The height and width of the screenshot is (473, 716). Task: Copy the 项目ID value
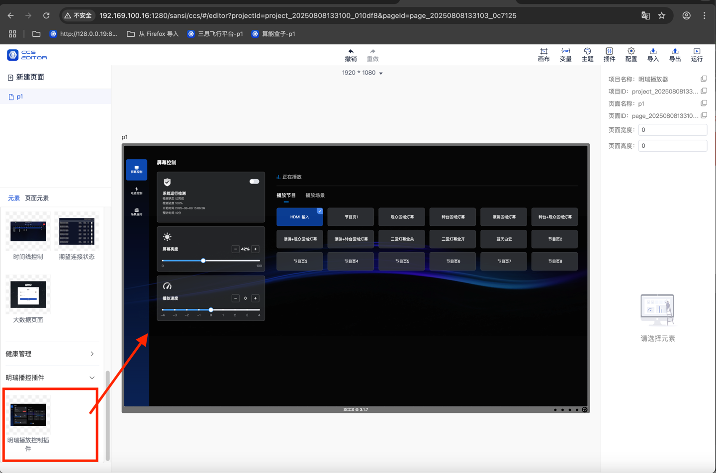tap(704, 91)
